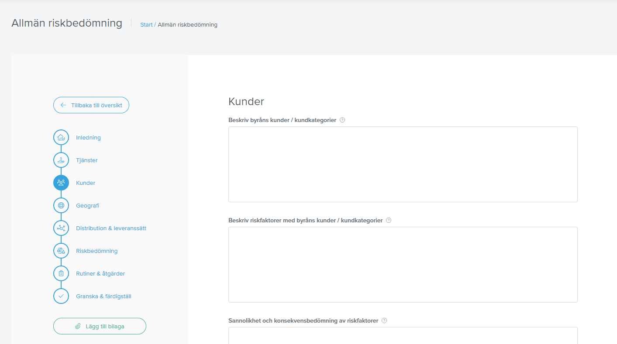Focus the Beskriv riskfaktorer text area
Screen dimensions: 617x344
[403, 265]
